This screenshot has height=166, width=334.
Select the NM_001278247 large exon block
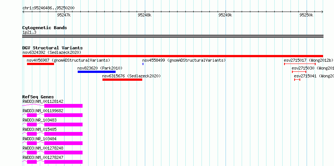[x=63, y=162]
